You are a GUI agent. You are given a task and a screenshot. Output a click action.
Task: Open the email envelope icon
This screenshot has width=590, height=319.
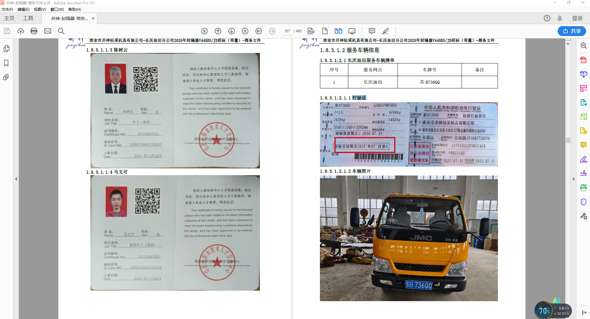pos(48,31)
